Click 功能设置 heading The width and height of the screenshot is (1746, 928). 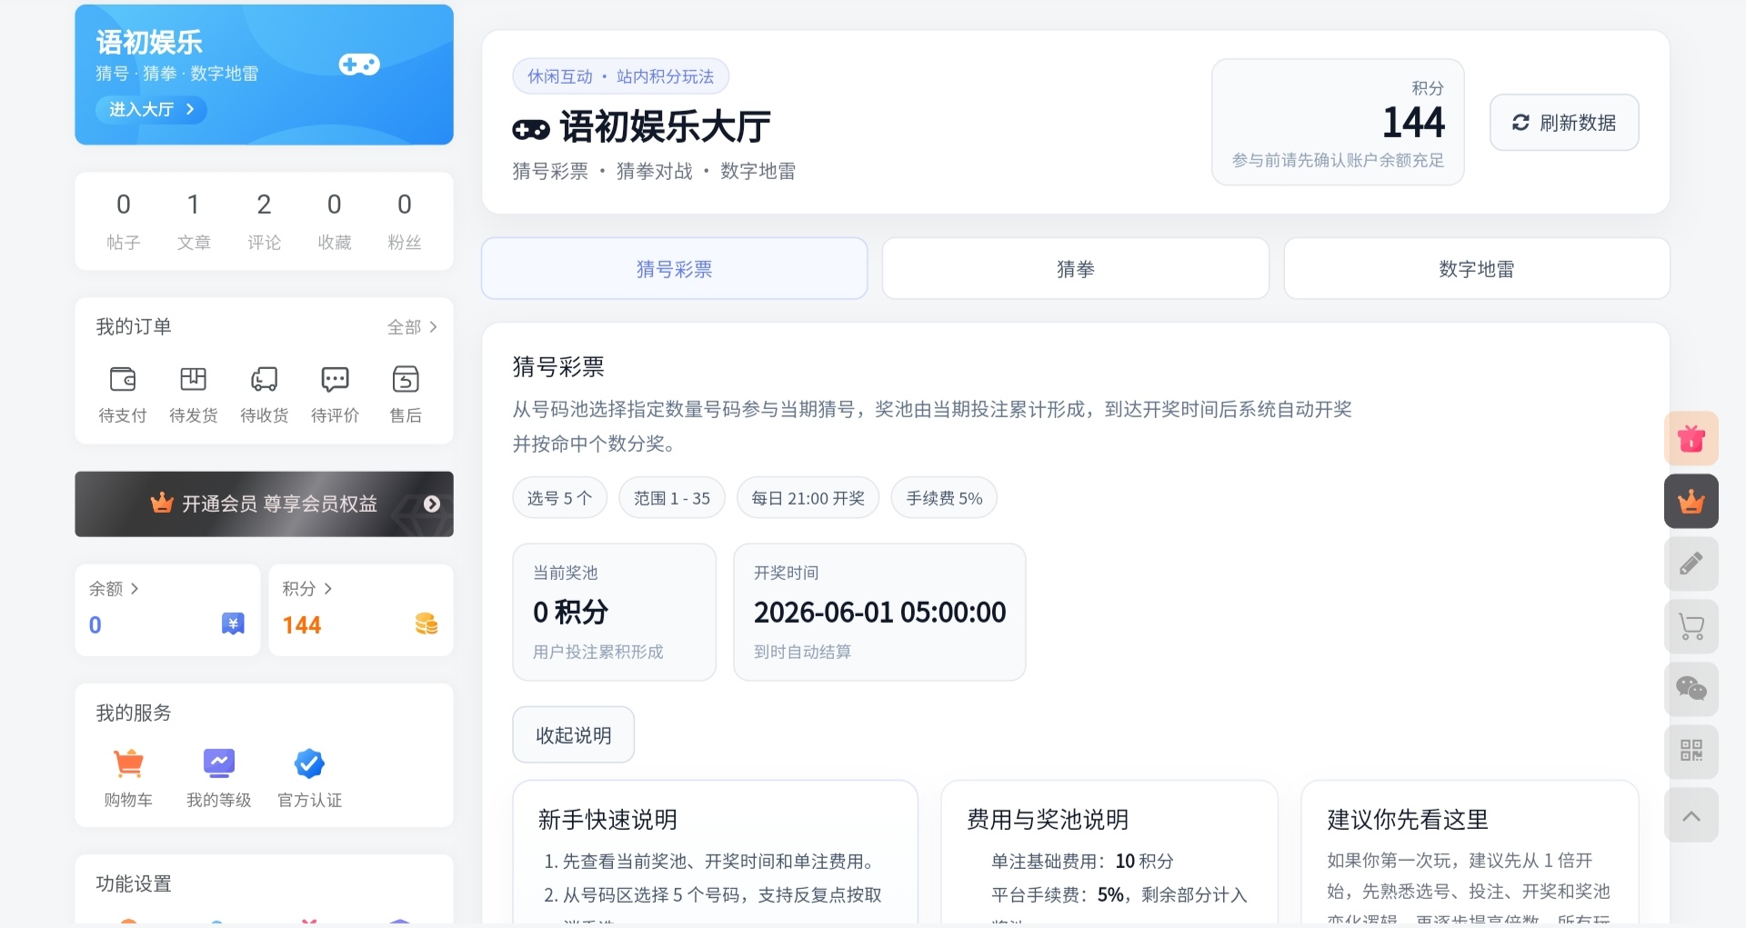click(x=134, y=883)
